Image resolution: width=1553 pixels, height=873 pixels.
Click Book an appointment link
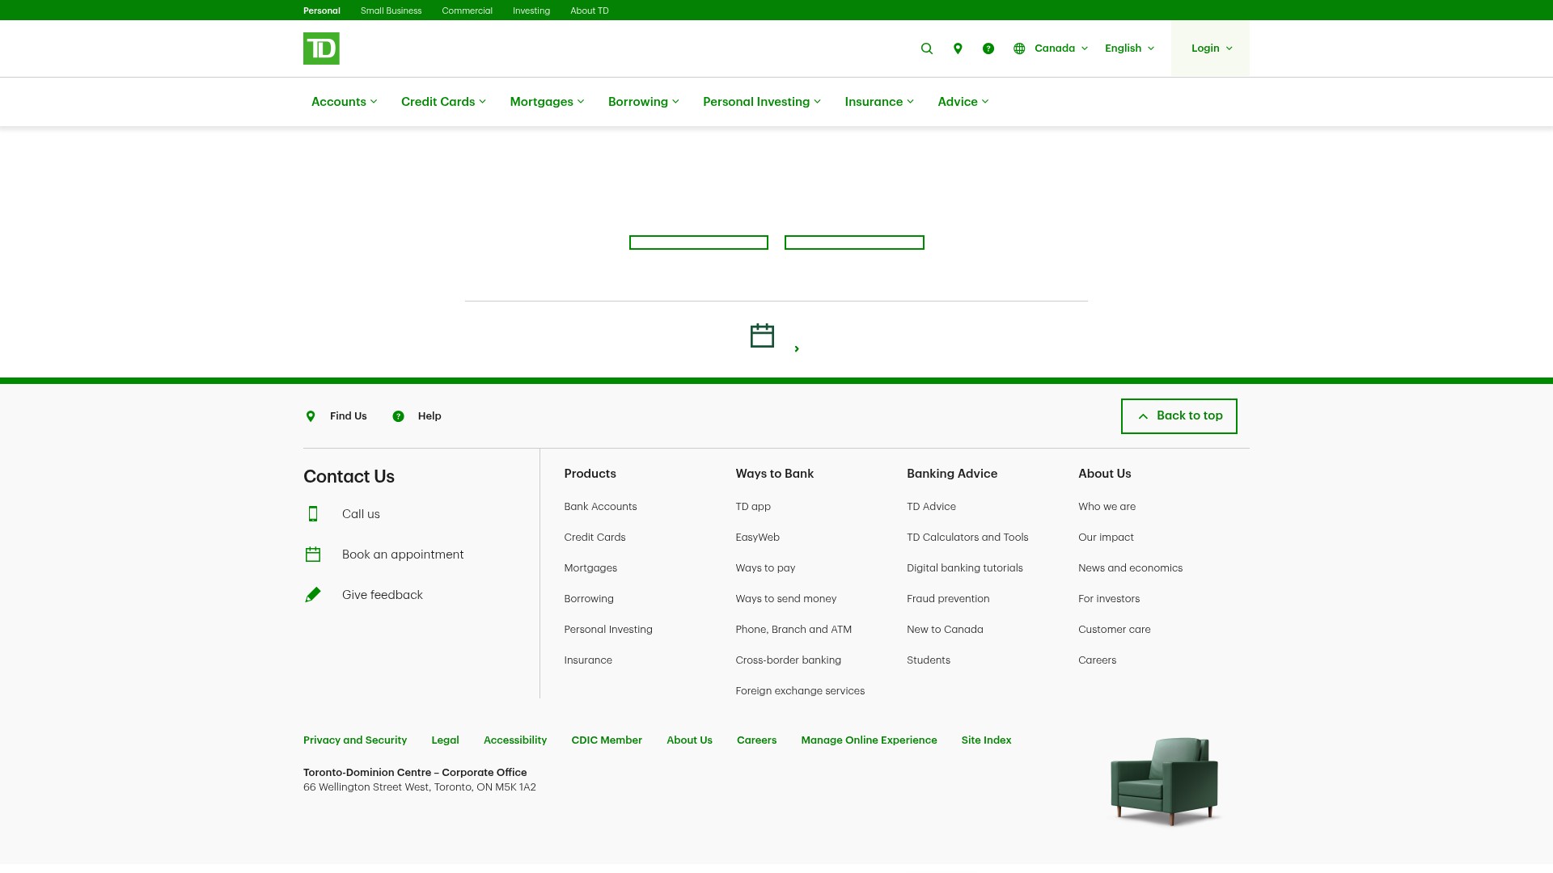pyautogui.click(x=403, y=555)
